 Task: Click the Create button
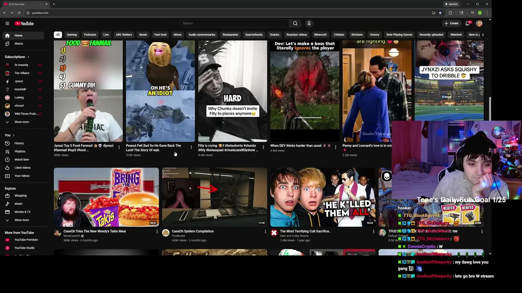[x=451, y=23]
